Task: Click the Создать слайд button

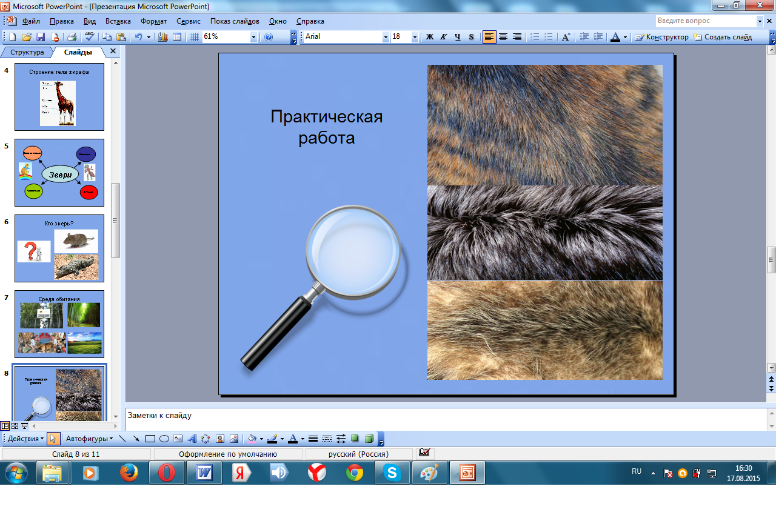Action: [723, 37]
